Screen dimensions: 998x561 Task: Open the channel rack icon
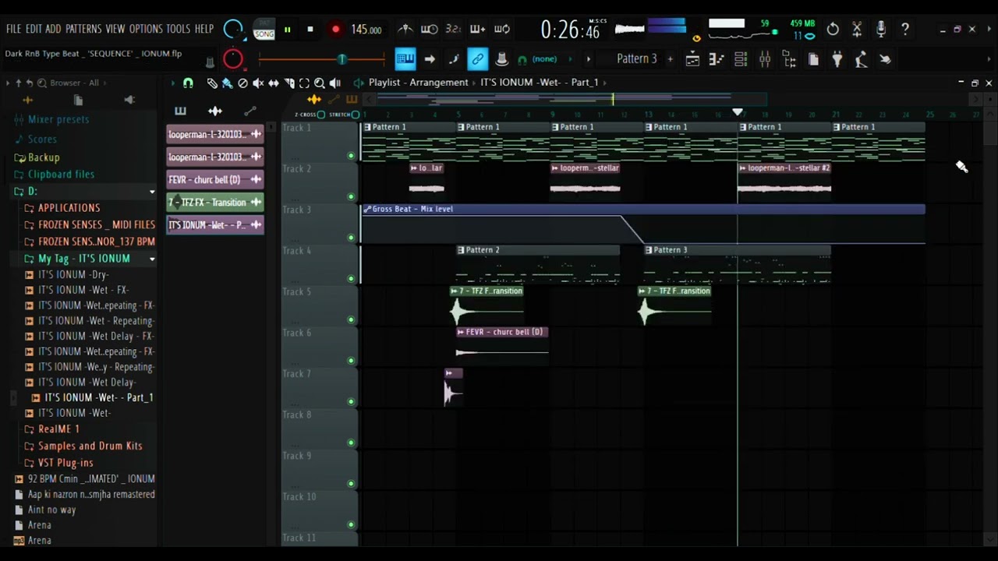tap(741, 59)
